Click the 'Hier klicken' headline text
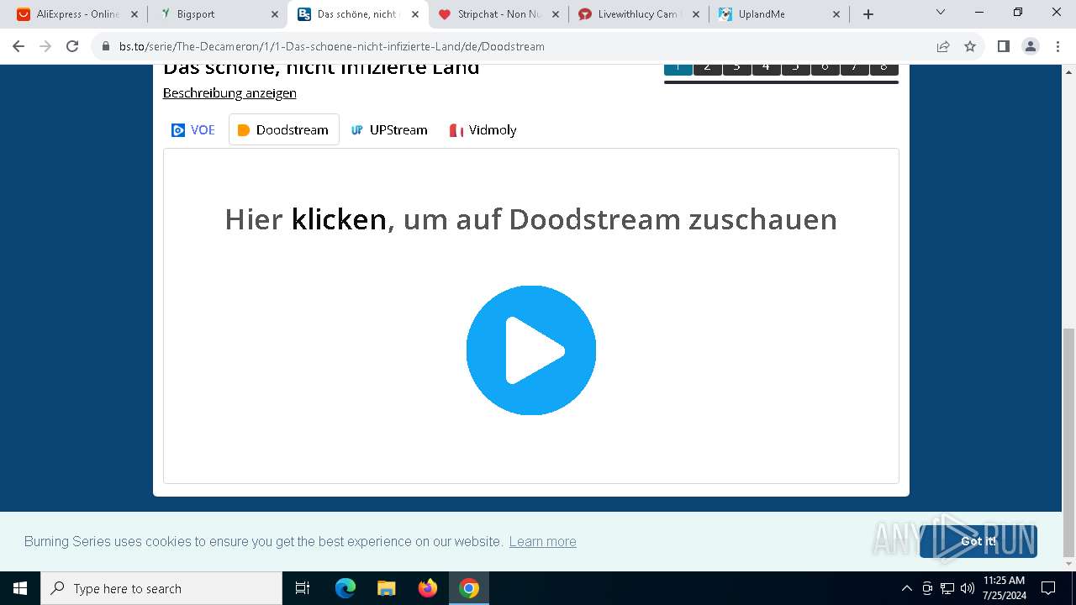Screen dimensions: 1076x605 click(530, 219)
